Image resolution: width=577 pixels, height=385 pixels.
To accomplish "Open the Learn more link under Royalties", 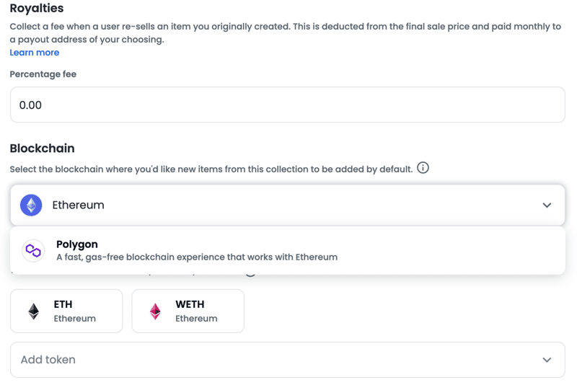I will click(34, 53).
